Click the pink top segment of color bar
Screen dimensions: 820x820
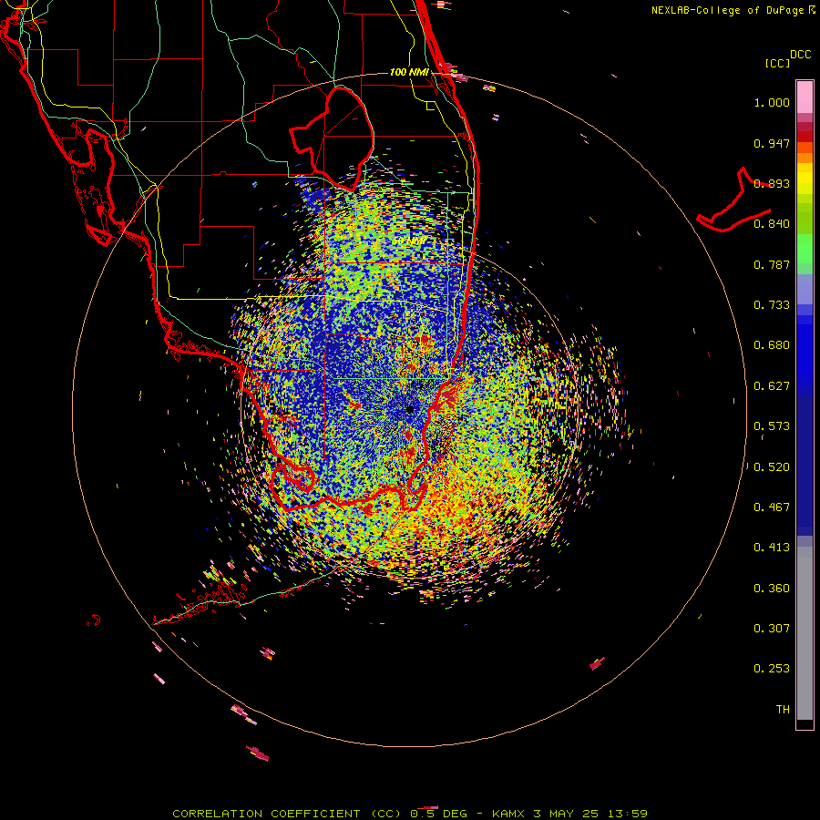(x=805, y=97)
